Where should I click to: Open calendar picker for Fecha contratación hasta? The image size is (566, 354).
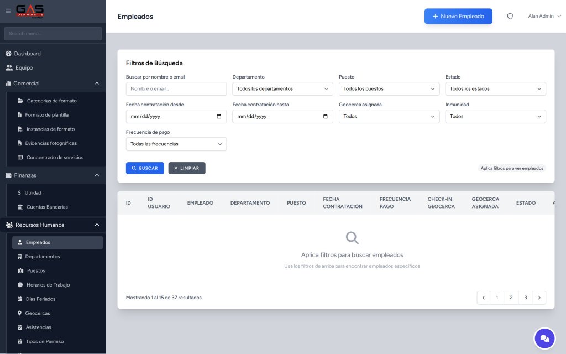coord(325,116)
